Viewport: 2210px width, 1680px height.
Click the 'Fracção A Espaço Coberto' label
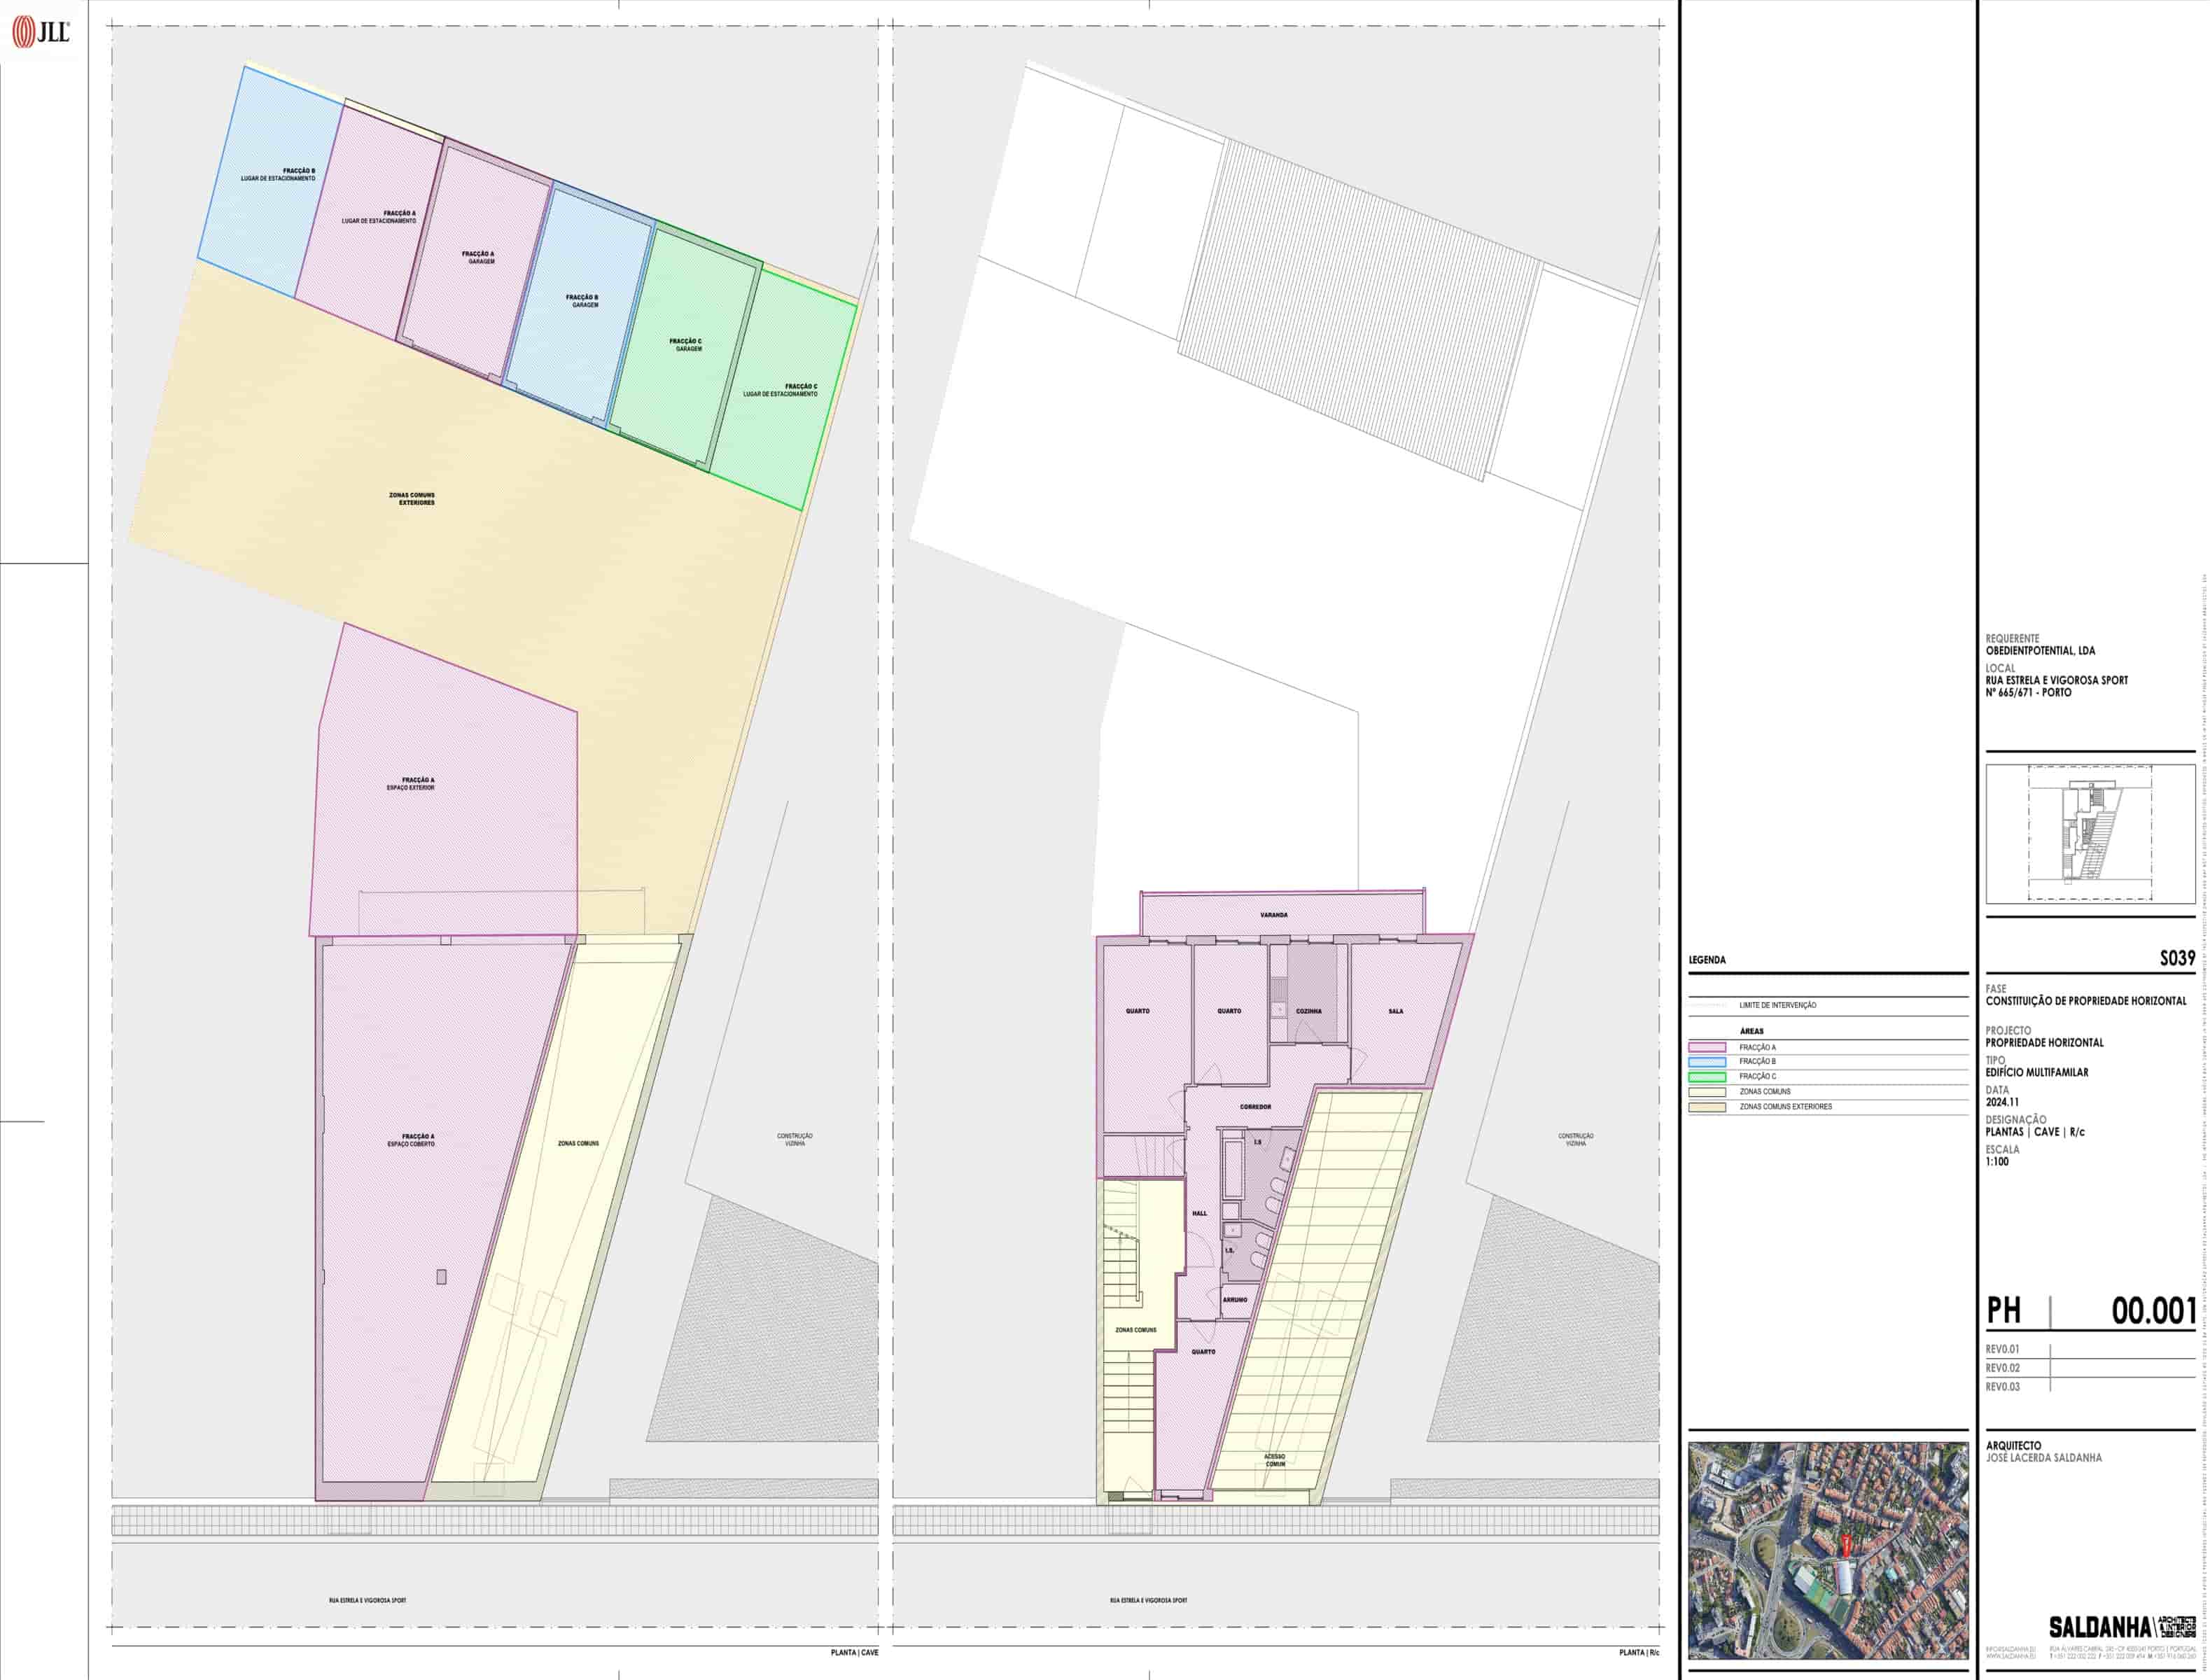[411, 1140]
